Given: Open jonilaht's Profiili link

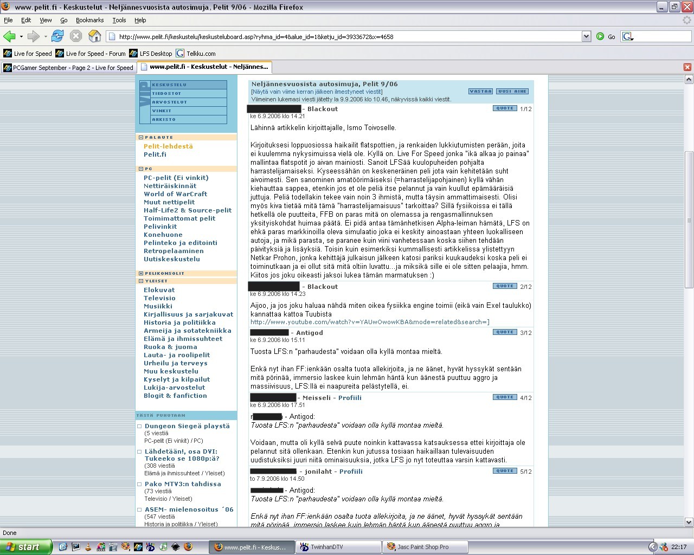Looking at the screenshot, I should (351, 472).
